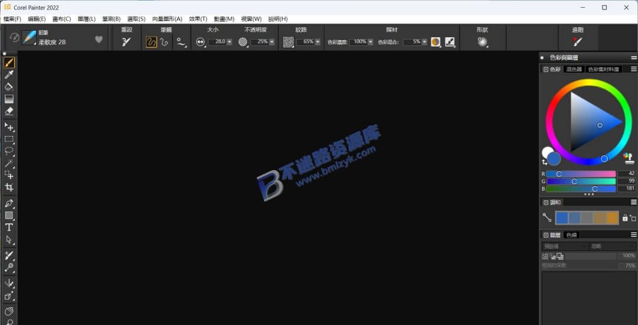Select the Rectangle Shape tool
The height and width of the screenshot is (325, 638).
[x=9, y=216]
